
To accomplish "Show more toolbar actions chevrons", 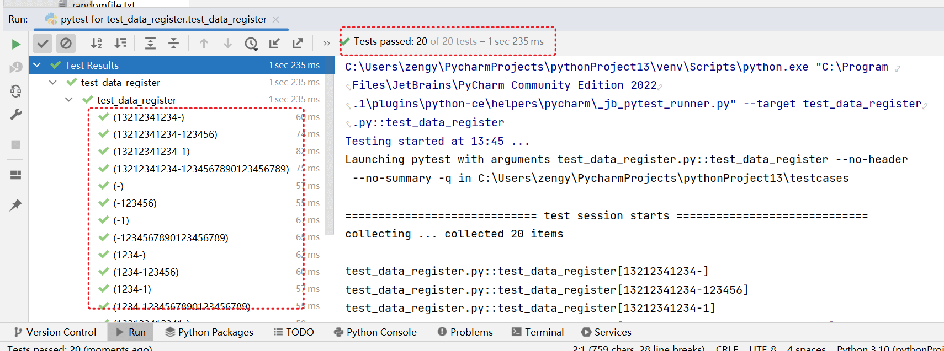I will (326, 44).
